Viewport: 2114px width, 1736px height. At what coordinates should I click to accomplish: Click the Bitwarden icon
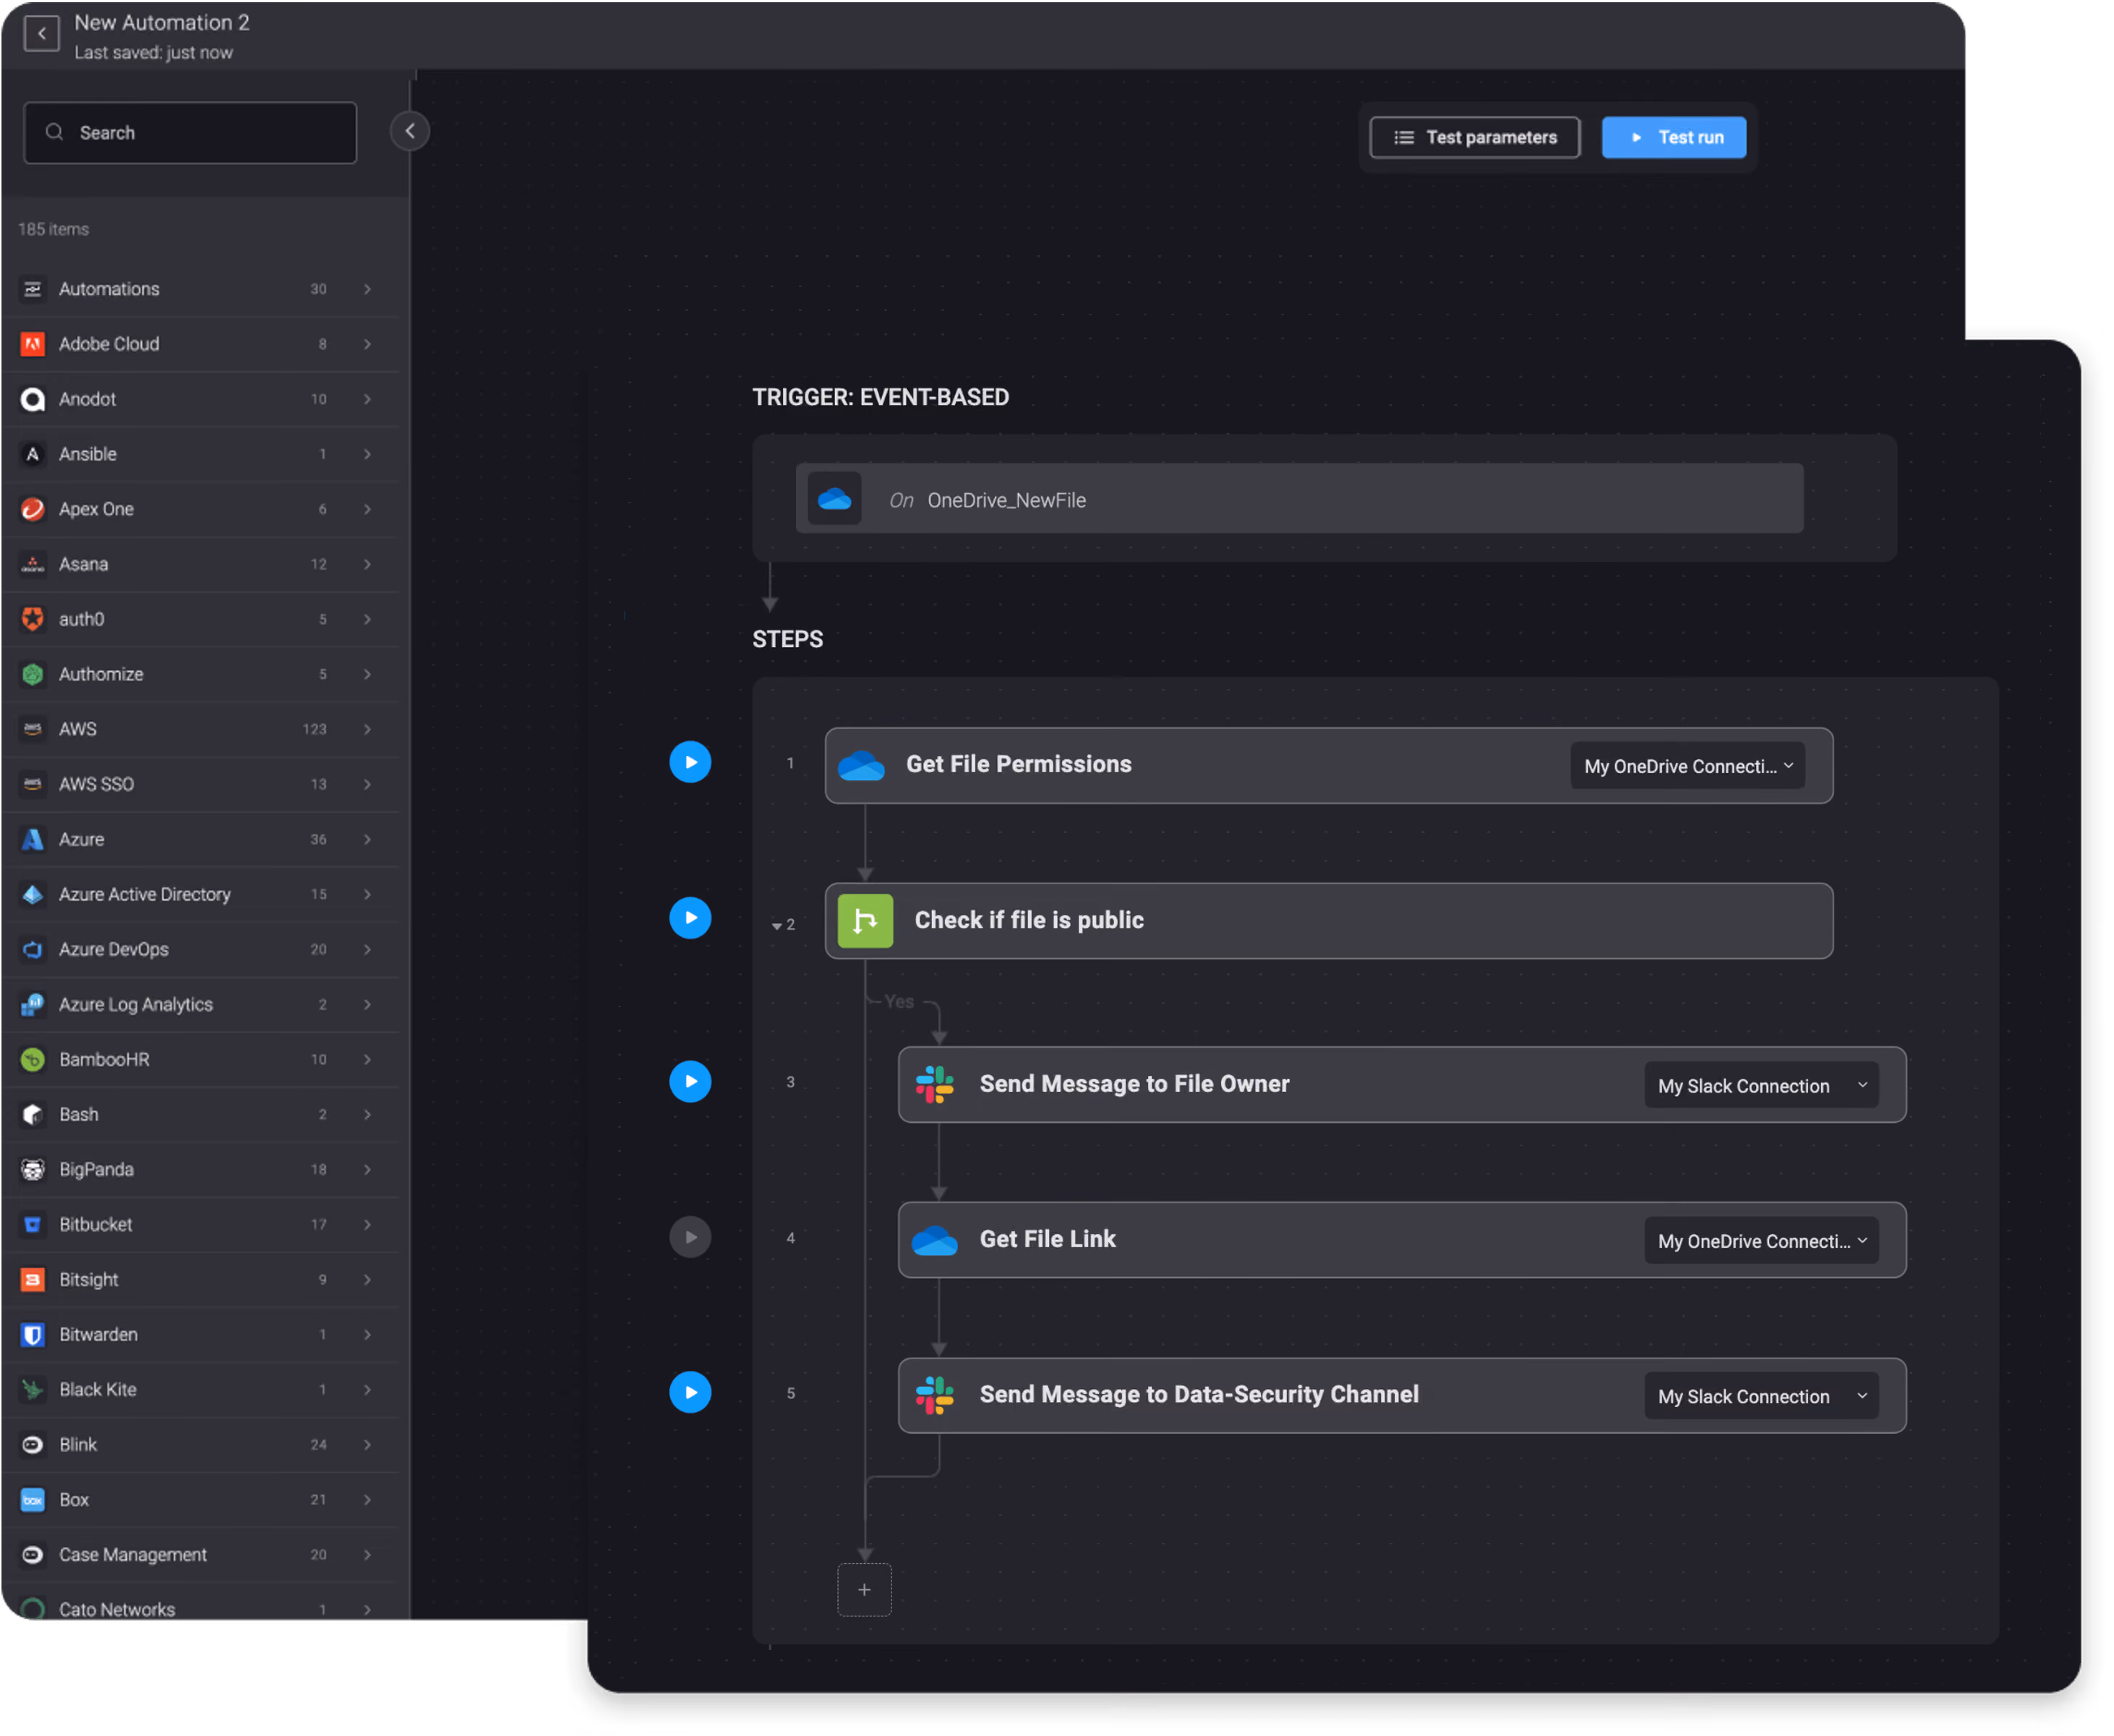click(33, 1336)
